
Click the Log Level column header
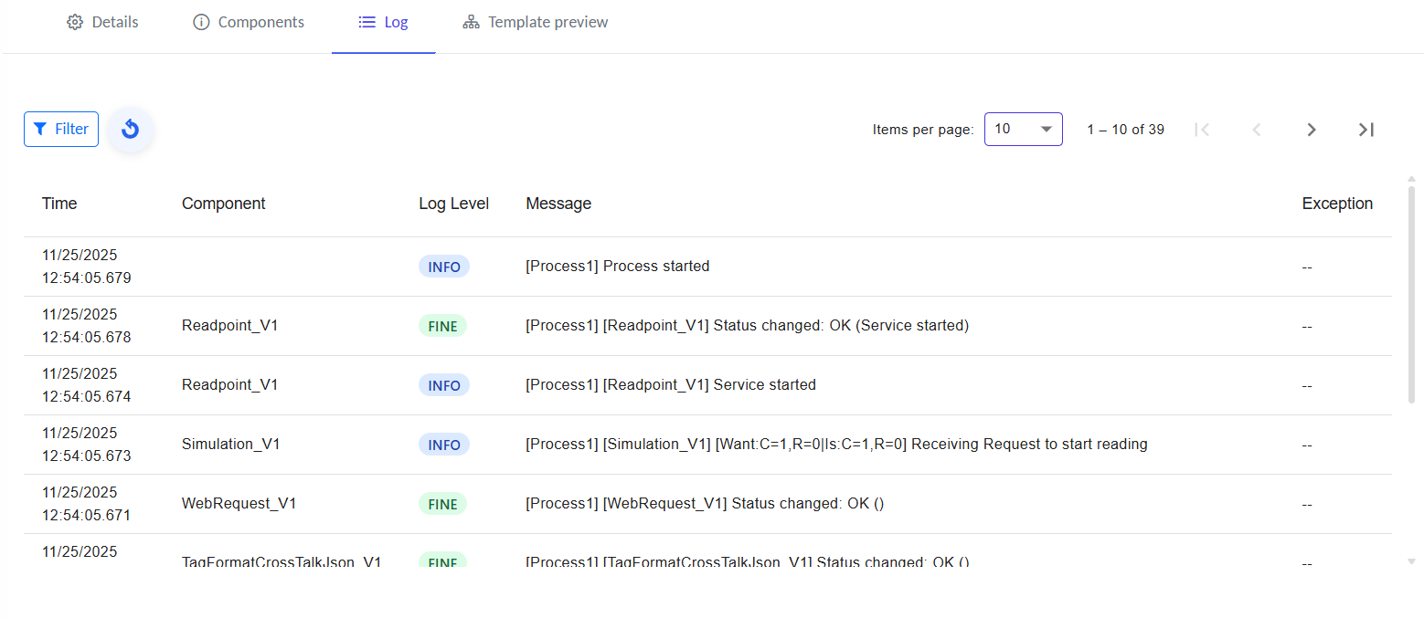point(453,204)
